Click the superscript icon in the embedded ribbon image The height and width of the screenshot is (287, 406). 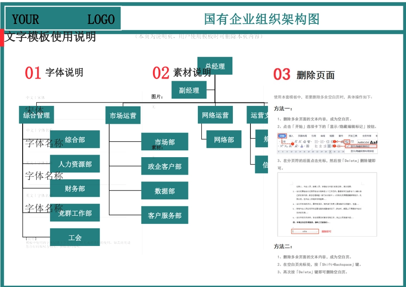coord(282,146)
